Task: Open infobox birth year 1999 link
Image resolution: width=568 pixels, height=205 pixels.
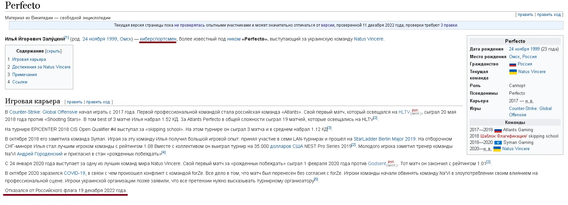Action: (535, 49)
